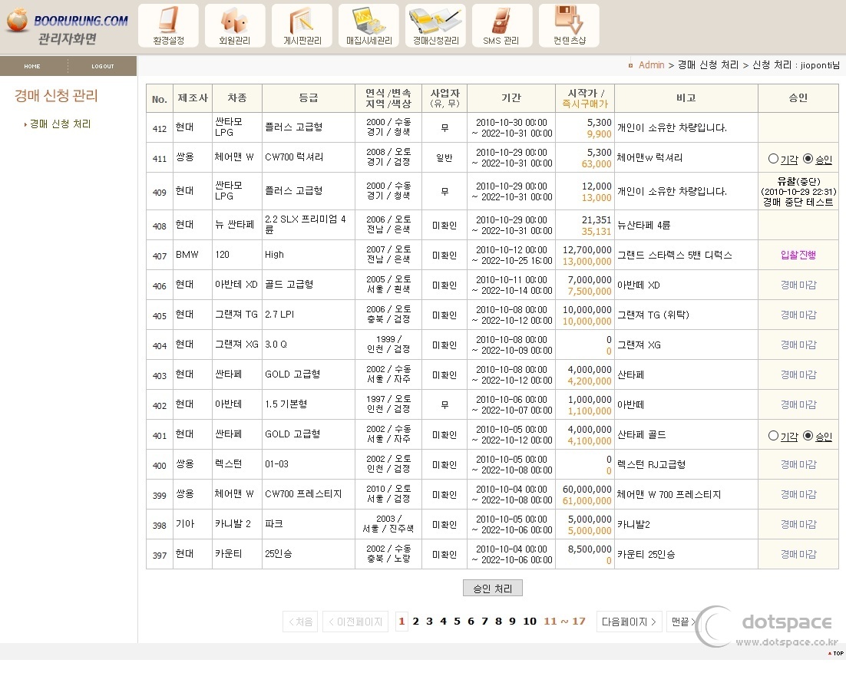Viewport: 846px width, 686px height.
Task: Open 환경설정 (settings) toolbar icon
Action: click(167, 25)
